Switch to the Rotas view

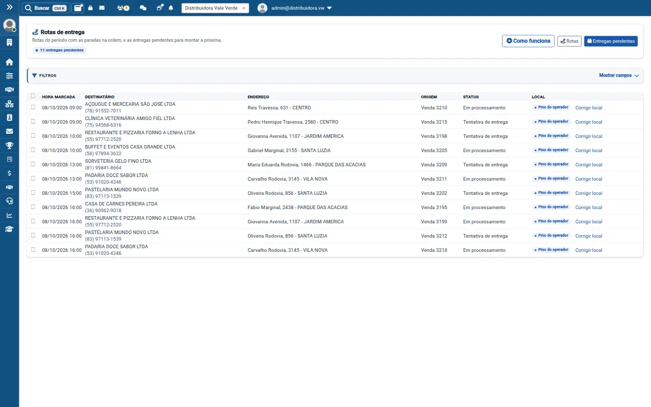[x=569, y=41]
